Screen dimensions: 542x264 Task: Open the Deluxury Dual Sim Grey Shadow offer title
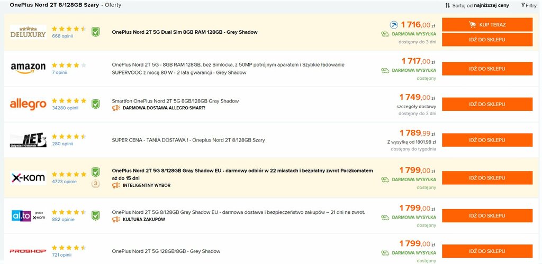(185, 32)
